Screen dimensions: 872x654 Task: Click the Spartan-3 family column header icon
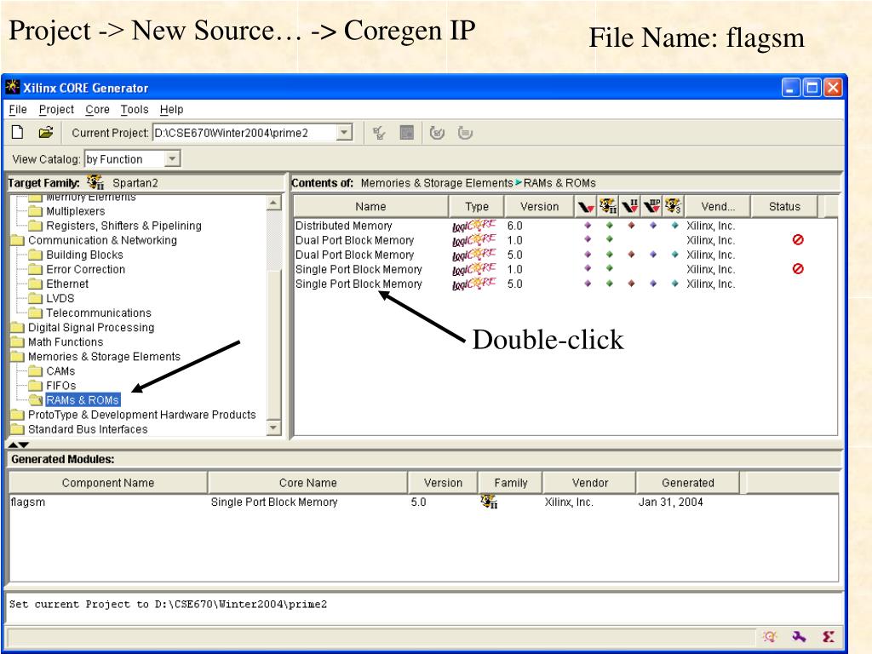(x=674, y=206)
